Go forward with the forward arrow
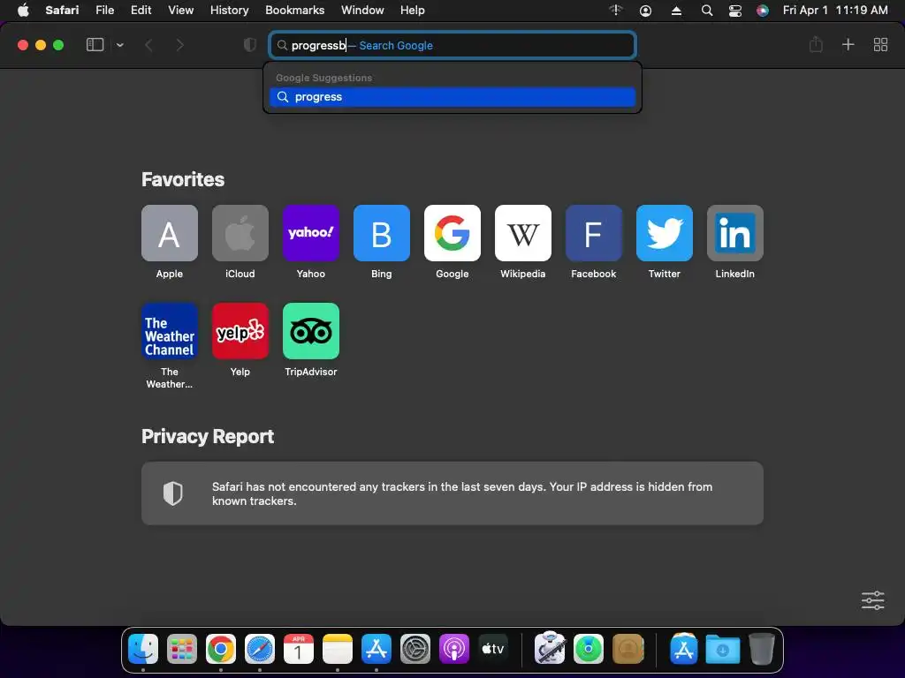The image size is (905, 678). pyautogui.click(x=180, y=45)
